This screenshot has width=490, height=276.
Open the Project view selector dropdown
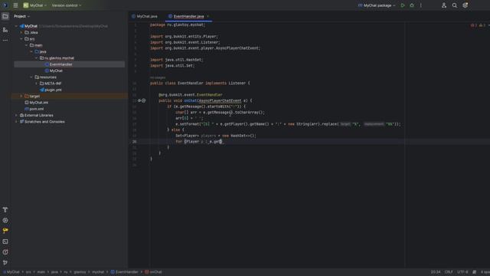21,16
